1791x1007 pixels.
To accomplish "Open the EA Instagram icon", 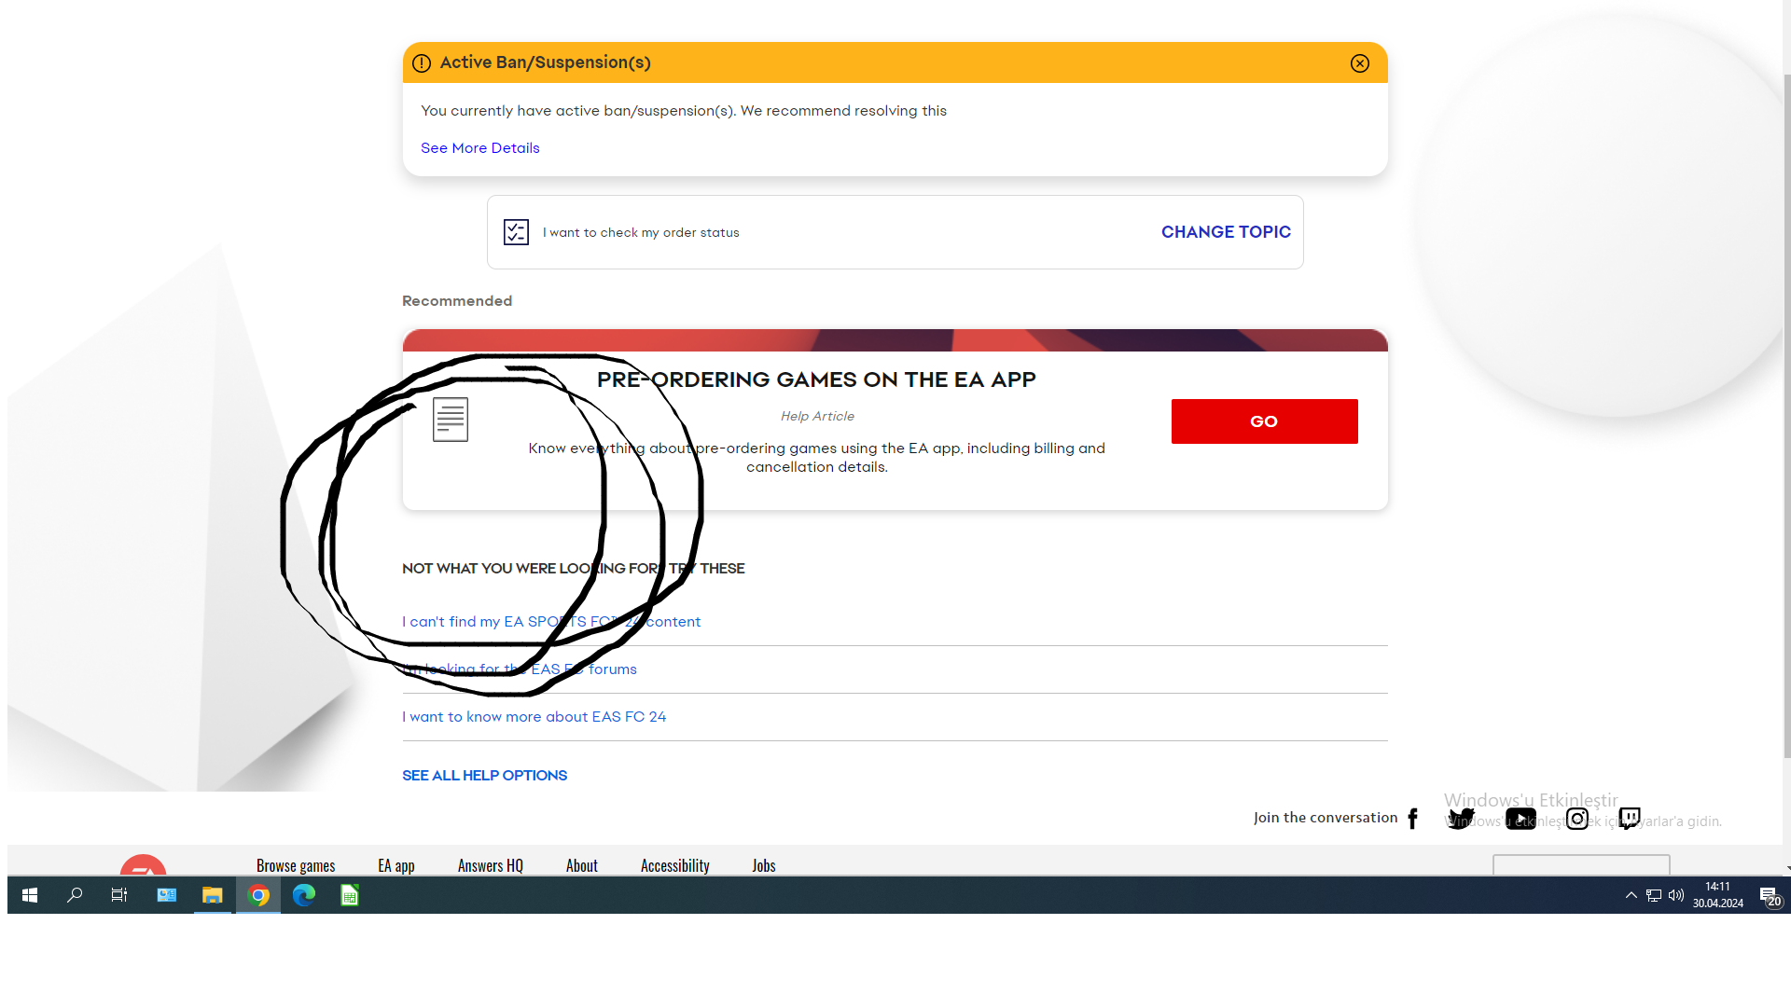I will 1576,819.
